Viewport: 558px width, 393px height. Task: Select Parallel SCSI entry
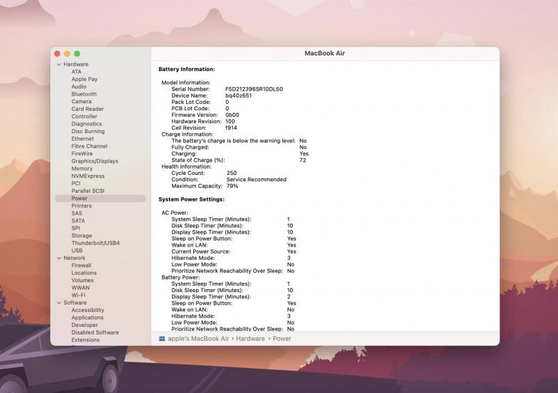(88, 192)
